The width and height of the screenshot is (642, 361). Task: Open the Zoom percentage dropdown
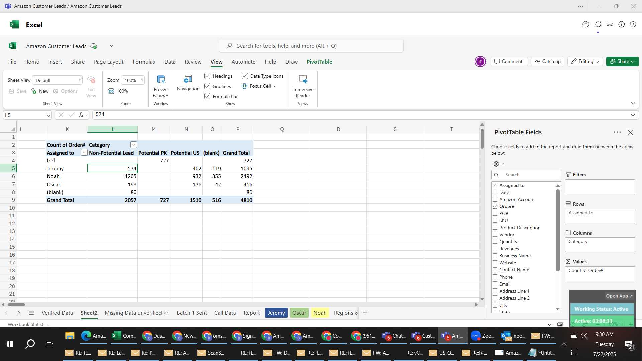point(133,80)
